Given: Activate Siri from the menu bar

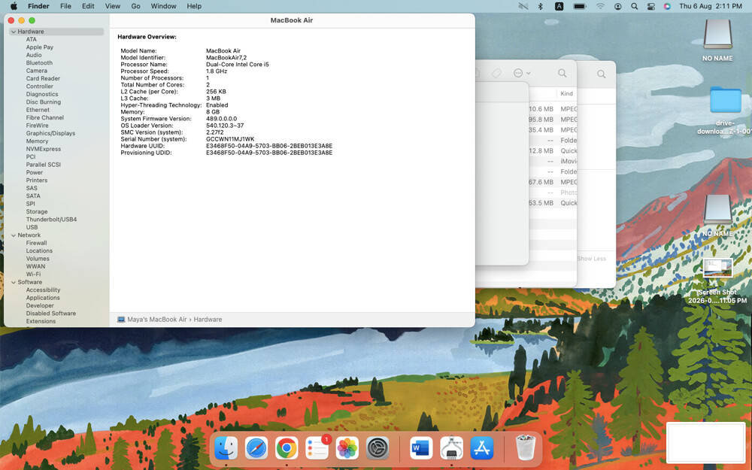Looking at the screenshot, I should click(667, 6).
